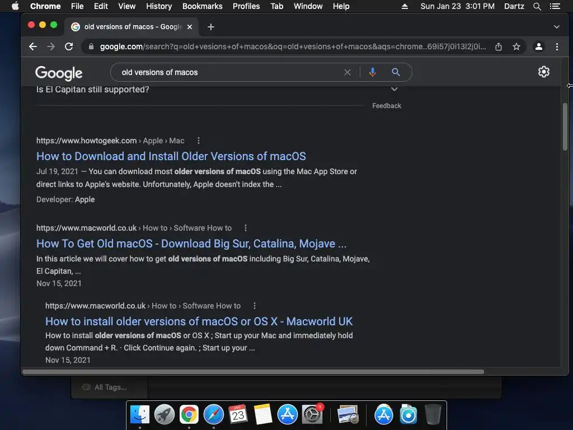Open the File menu

coord(77,6)
